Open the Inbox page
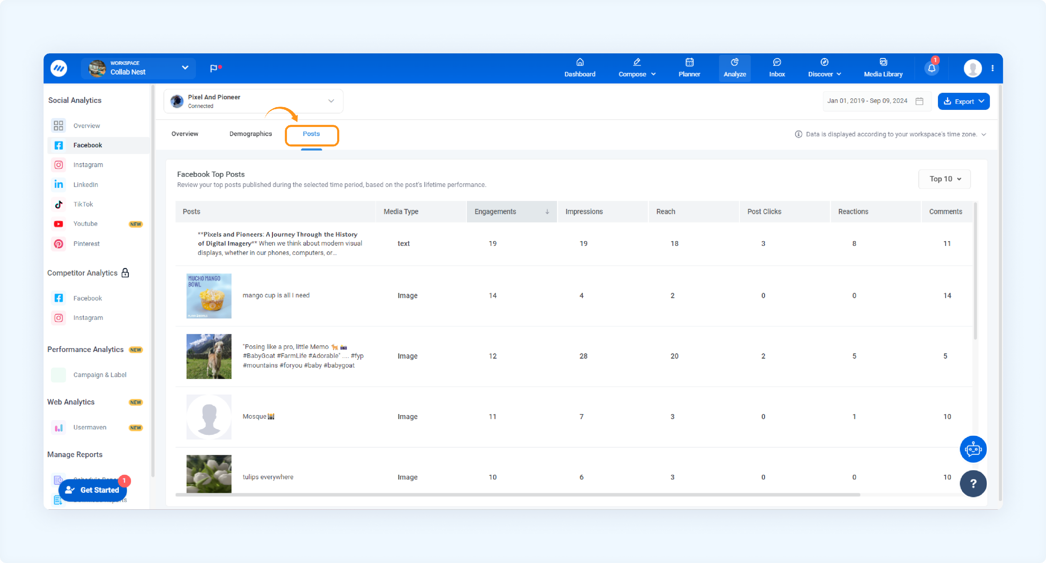The height and width of the screenshot is (563, 1046). tap(777, 68)
